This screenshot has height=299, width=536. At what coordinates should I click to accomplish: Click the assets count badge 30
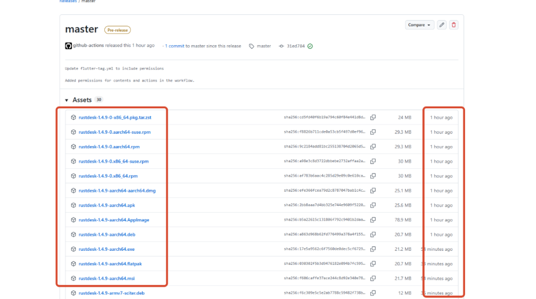pyautogui.click(x=99, y=100)
